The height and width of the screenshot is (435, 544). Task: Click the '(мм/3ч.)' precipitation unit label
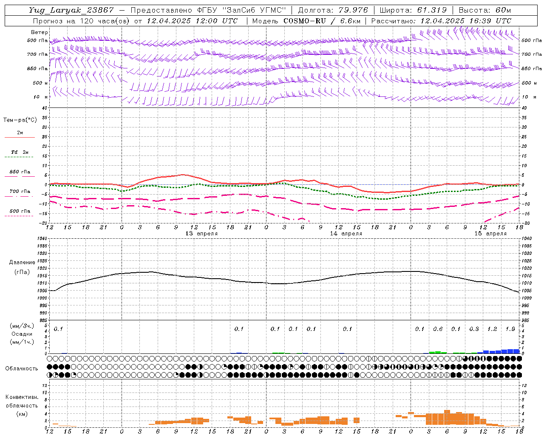(x=23, y=326)
